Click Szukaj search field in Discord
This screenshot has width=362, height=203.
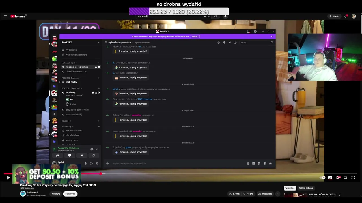[x=257, y=43]
